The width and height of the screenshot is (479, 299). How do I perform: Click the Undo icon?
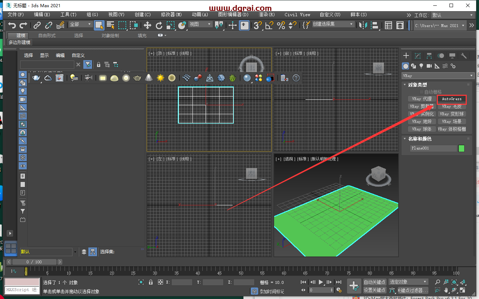12,26
